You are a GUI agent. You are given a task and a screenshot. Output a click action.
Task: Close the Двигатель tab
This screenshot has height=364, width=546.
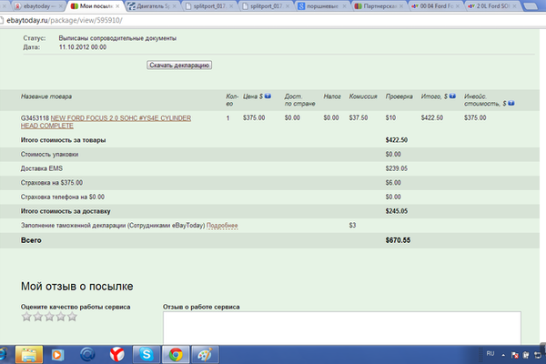coord(175,6)
